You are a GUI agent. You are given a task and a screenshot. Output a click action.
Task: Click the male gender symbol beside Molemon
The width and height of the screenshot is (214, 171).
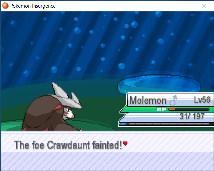[x=173, y=101]
